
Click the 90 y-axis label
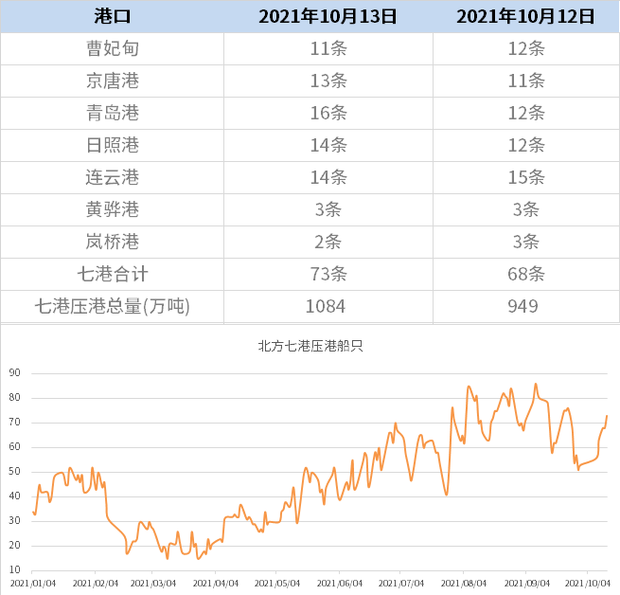click(14, 373)
